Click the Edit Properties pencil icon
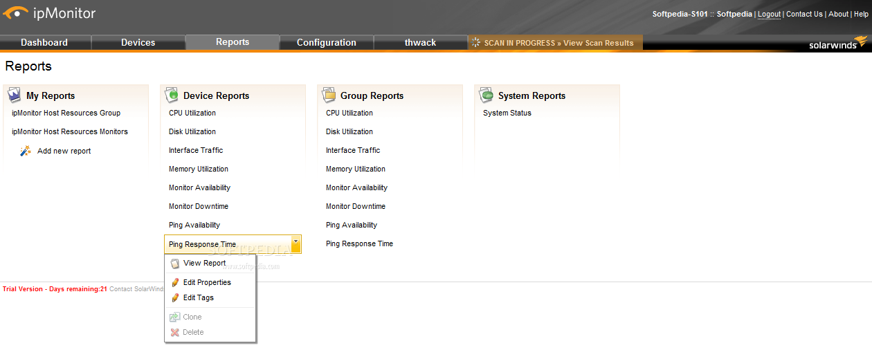Screen dimensions: 872x350 pos(175,282)
